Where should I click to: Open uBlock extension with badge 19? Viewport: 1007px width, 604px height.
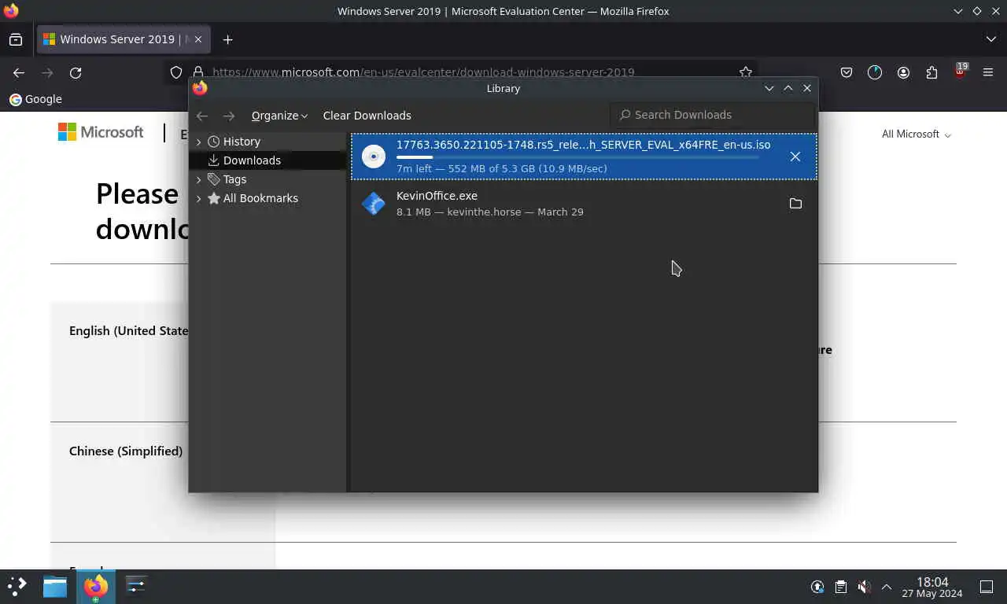point(960,71)
